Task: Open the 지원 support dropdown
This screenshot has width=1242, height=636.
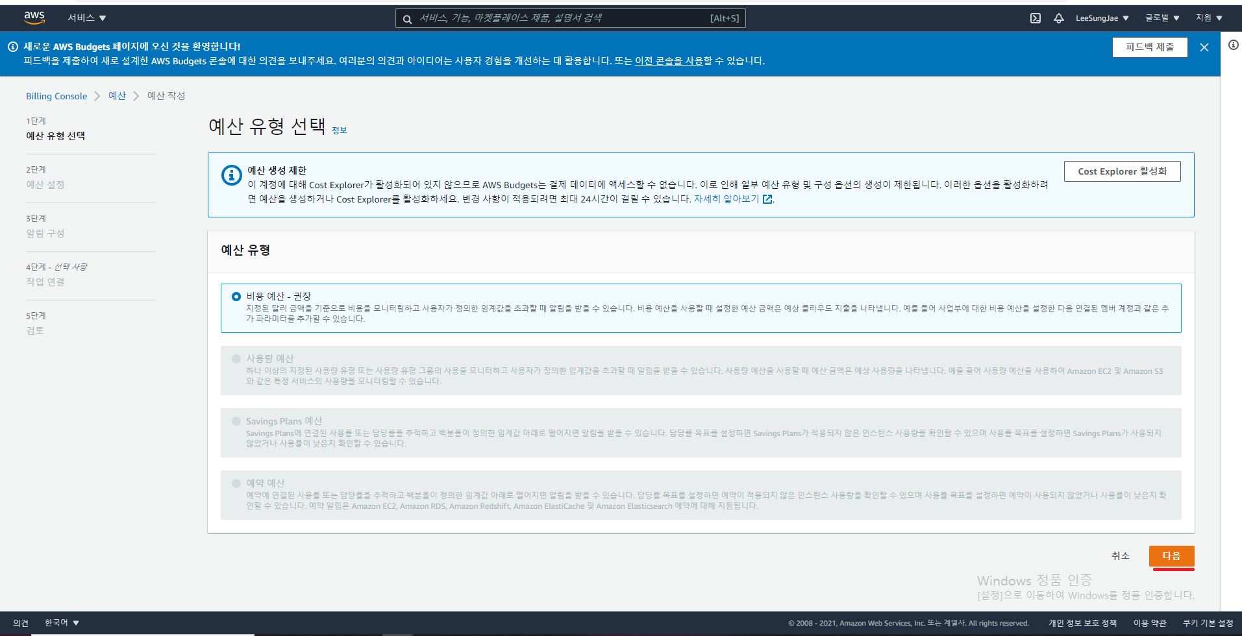Action: coord(1209,18)
